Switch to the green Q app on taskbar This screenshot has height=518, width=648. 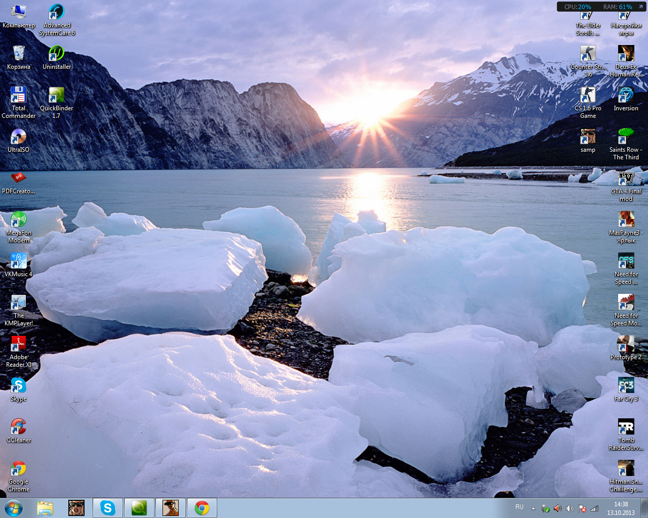click(x=139, y=508)
